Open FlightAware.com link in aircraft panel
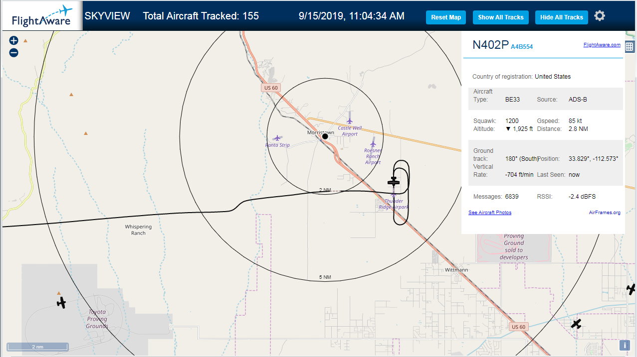This screenshot has width=637, height=357. (x=602, y=45)
